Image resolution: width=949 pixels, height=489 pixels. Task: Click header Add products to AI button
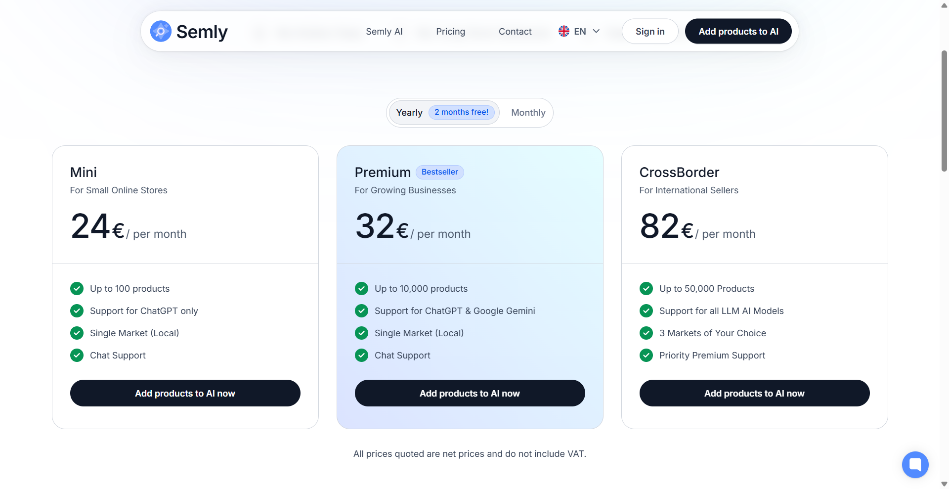738,31
